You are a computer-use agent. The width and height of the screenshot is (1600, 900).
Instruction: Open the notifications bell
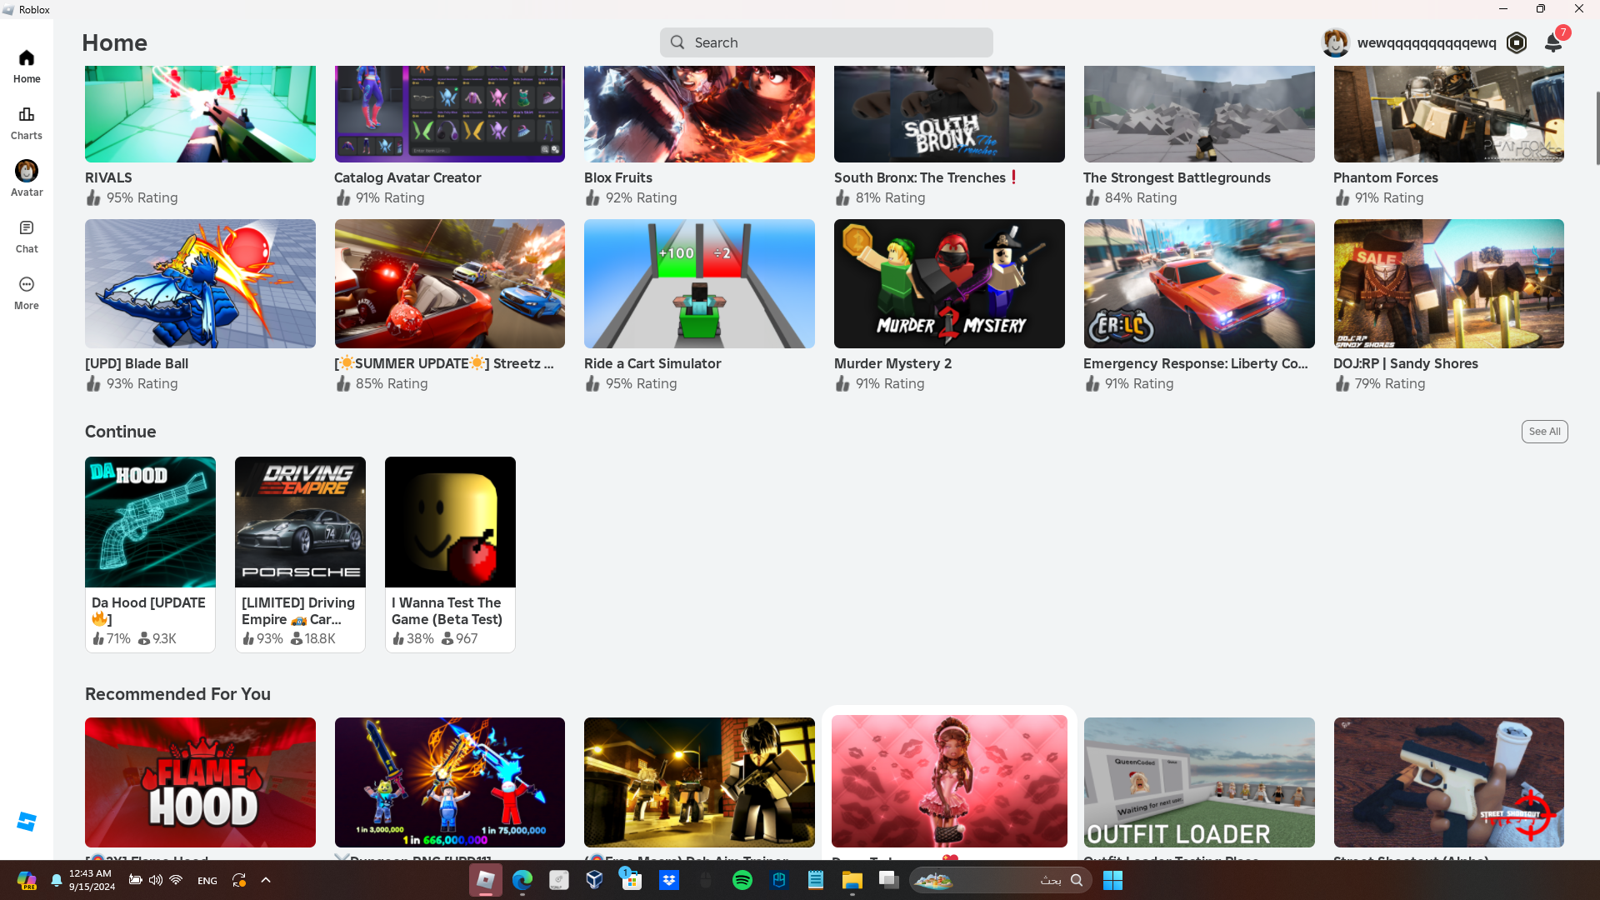point(1552,42)
